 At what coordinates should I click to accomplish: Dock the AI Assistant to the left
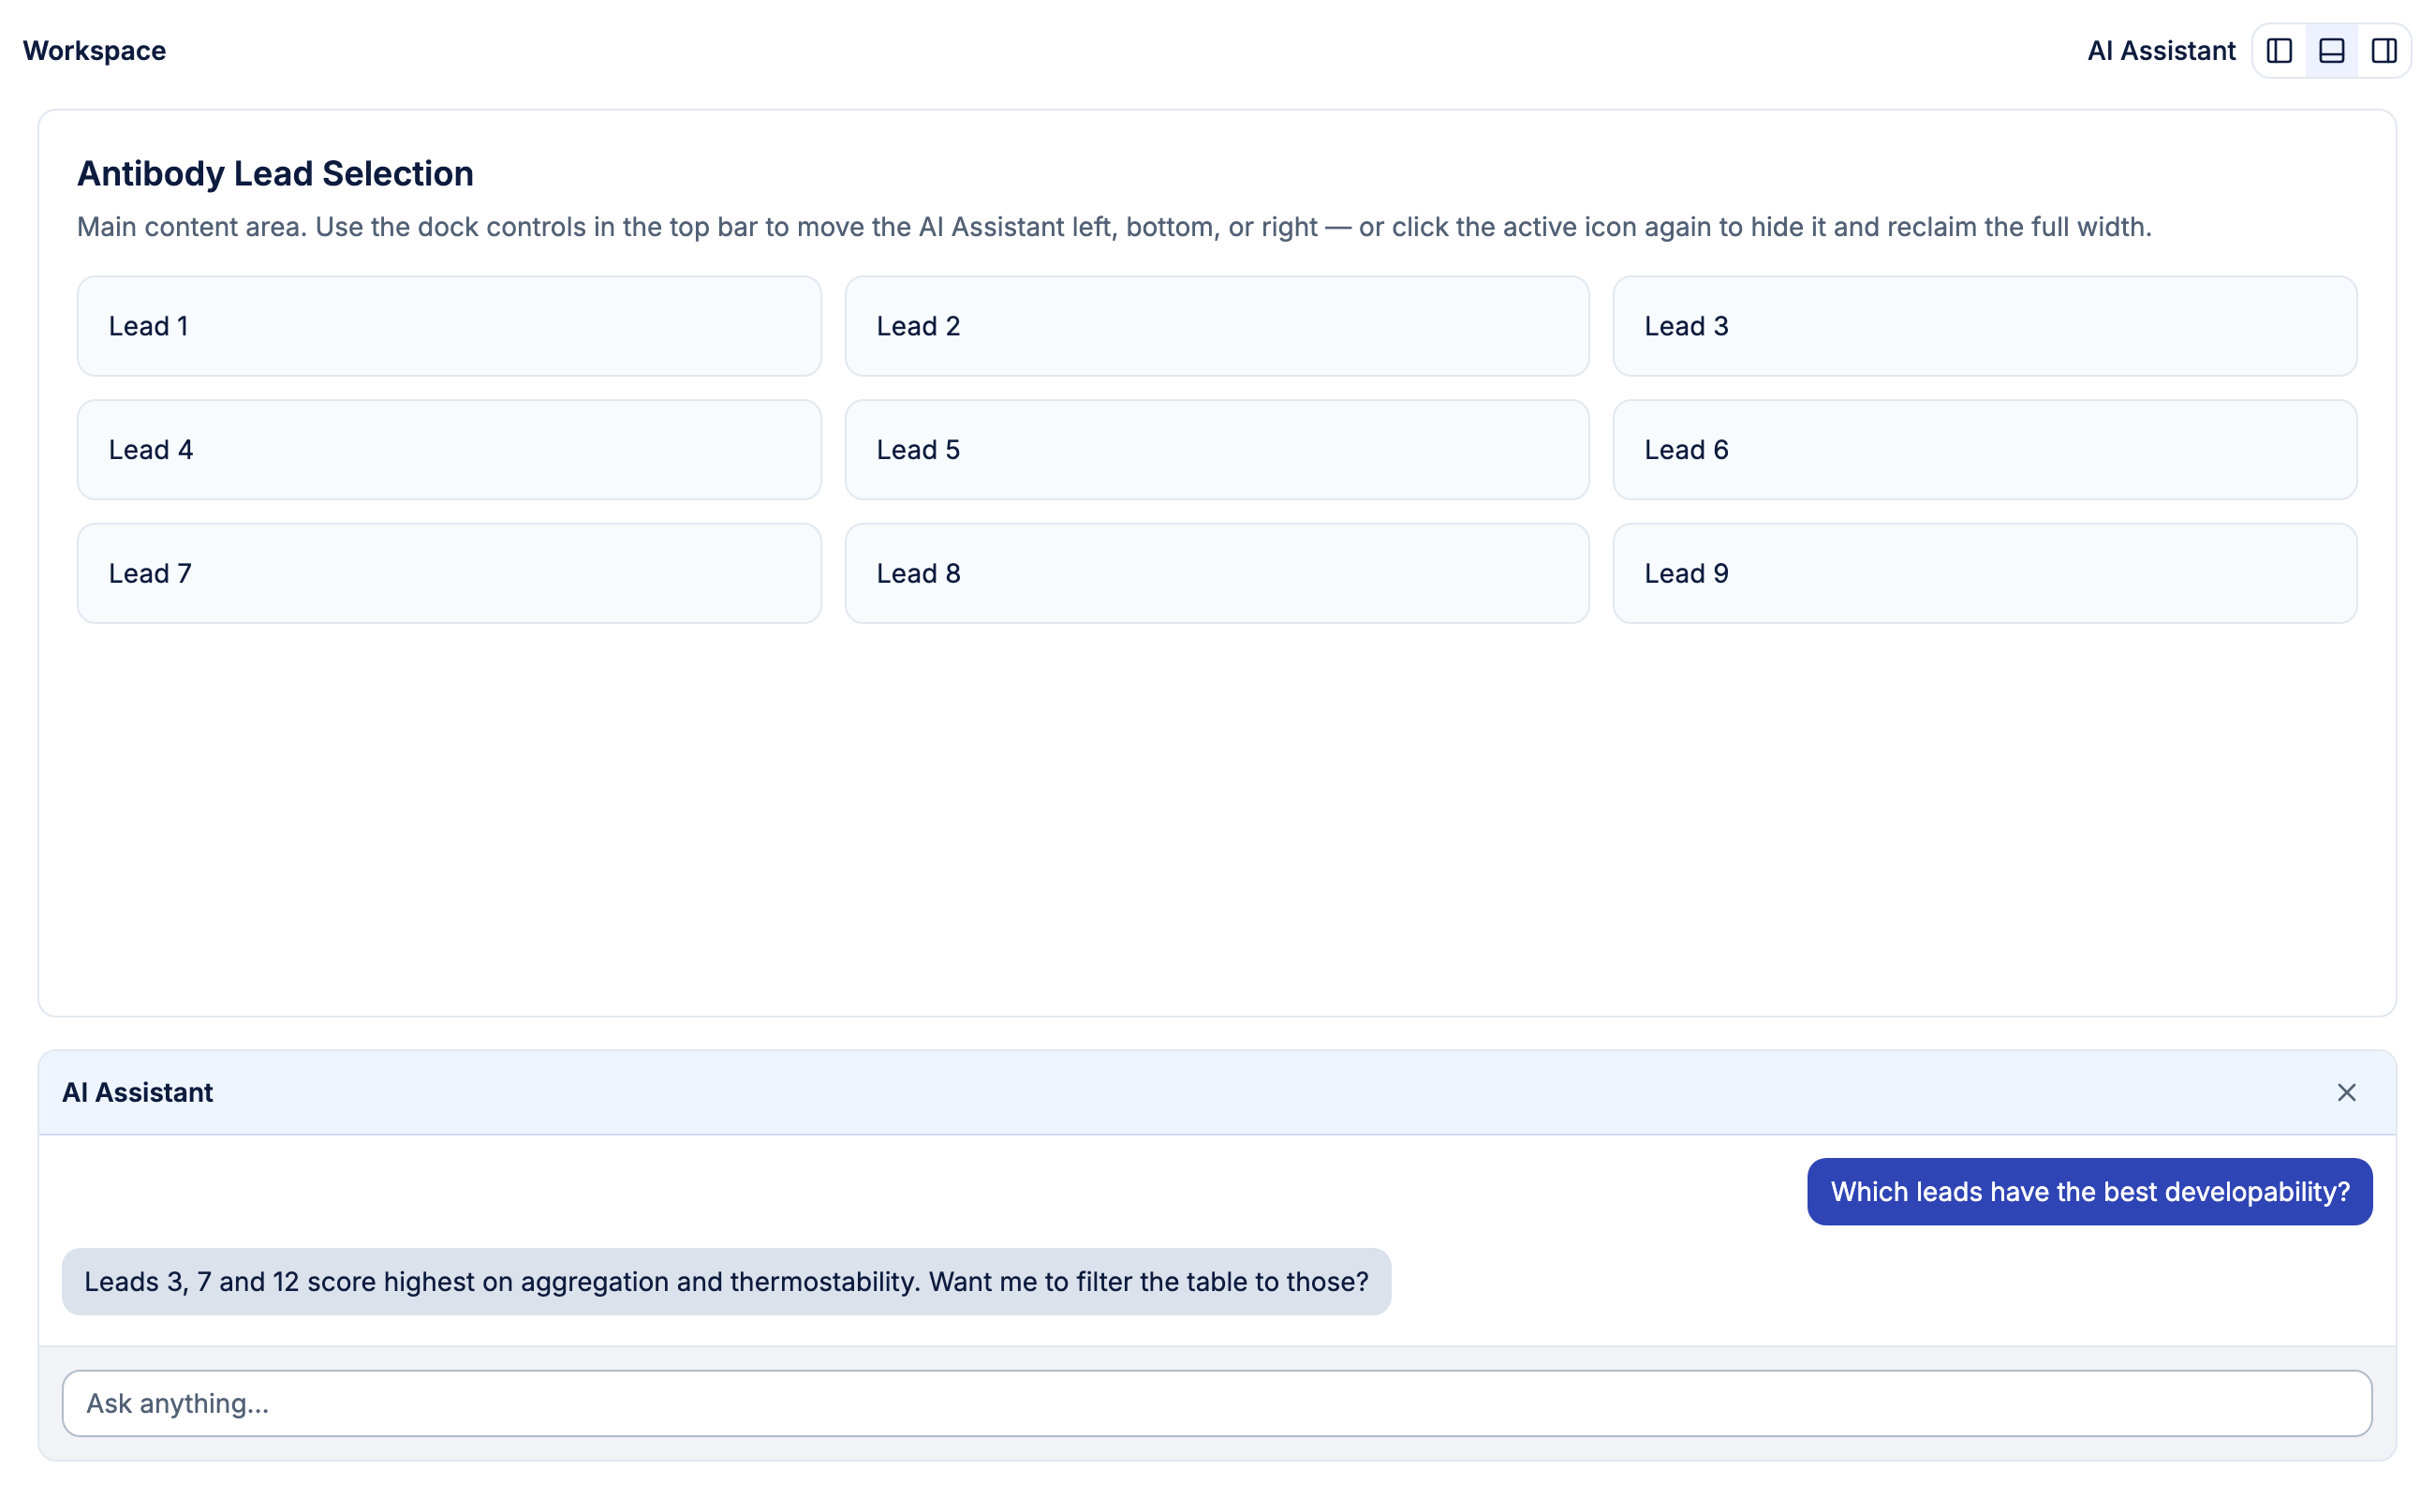tap(2279, 51)
